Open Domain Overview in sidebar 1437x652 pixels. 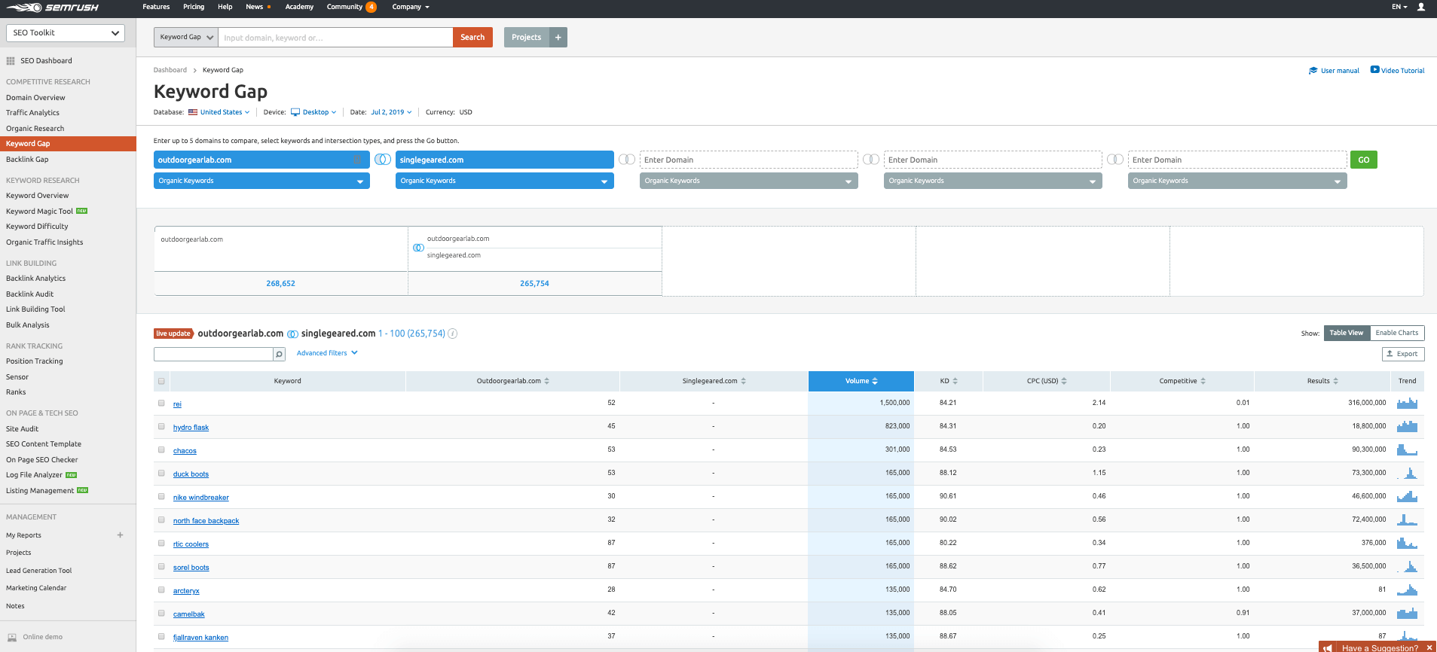(35, 98)
